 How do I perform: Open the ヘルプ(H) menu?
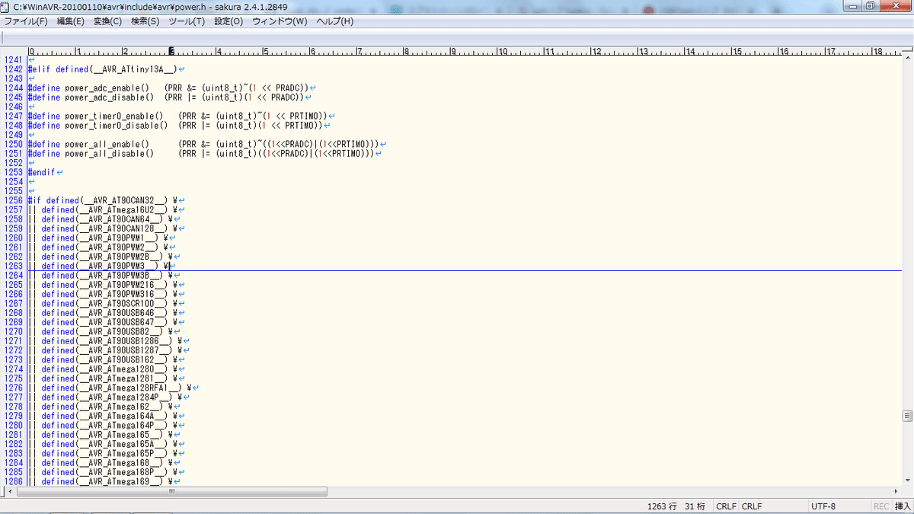(x=335, y=21)
